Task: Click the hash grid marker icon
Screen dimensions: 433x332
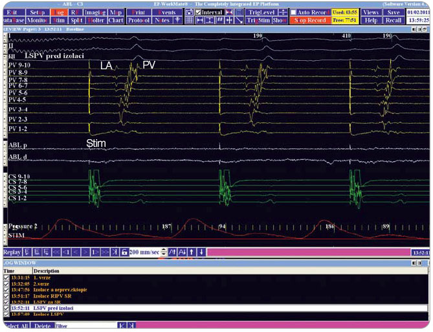Action: click(x=219, y=20)
